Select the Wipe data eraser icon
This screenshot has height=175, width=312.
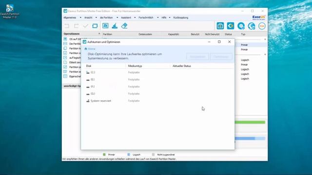(x=124, y=26)
